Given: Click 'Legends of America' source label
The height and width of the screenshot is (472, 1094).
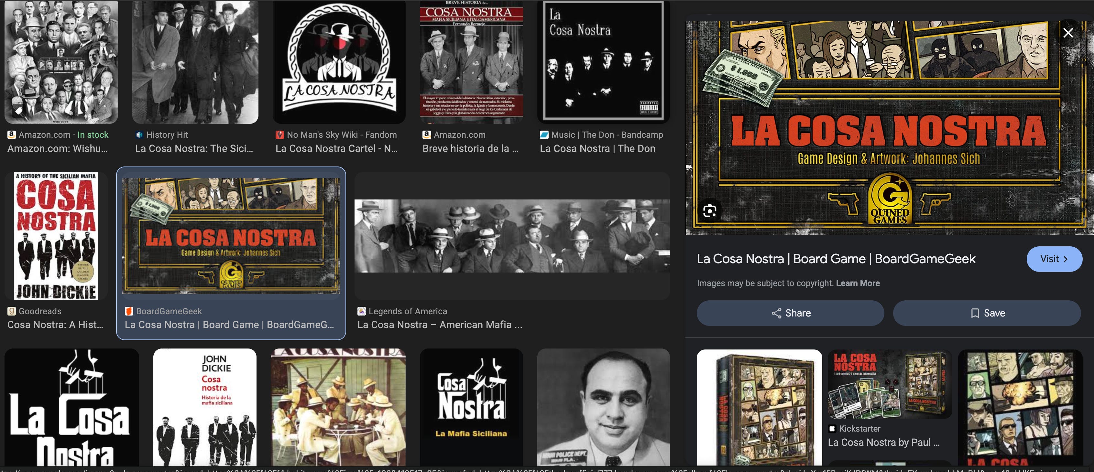Looking at the screenshot, I should (408, 311).
